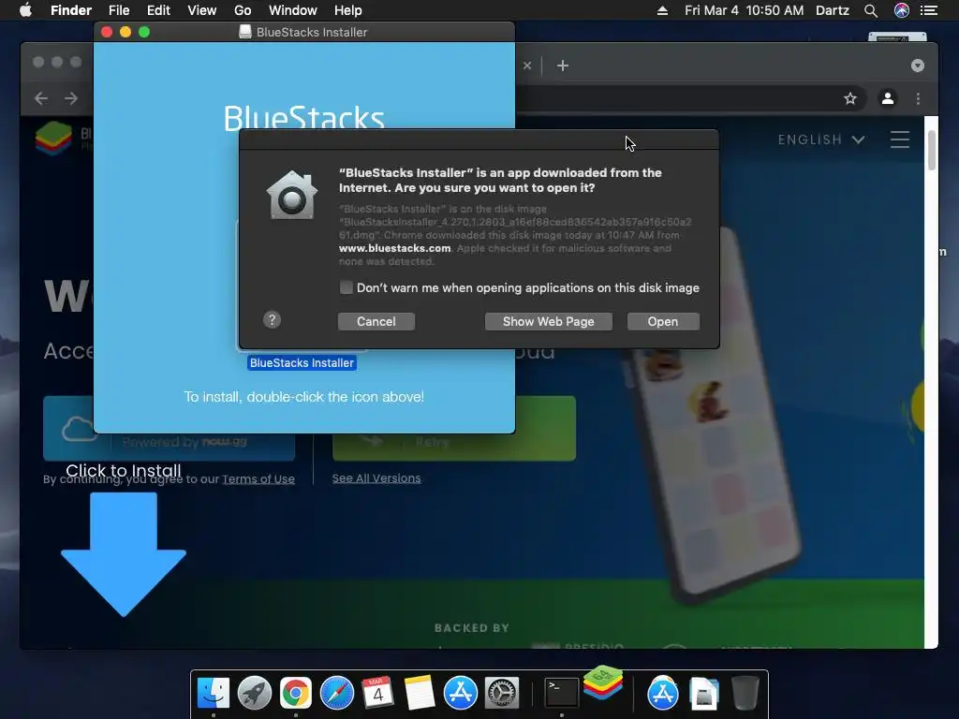The width and height of the screenshot is (959, 719).
Task: Cancel opening the BlueStacks Installer
Action: click(376, 322)
